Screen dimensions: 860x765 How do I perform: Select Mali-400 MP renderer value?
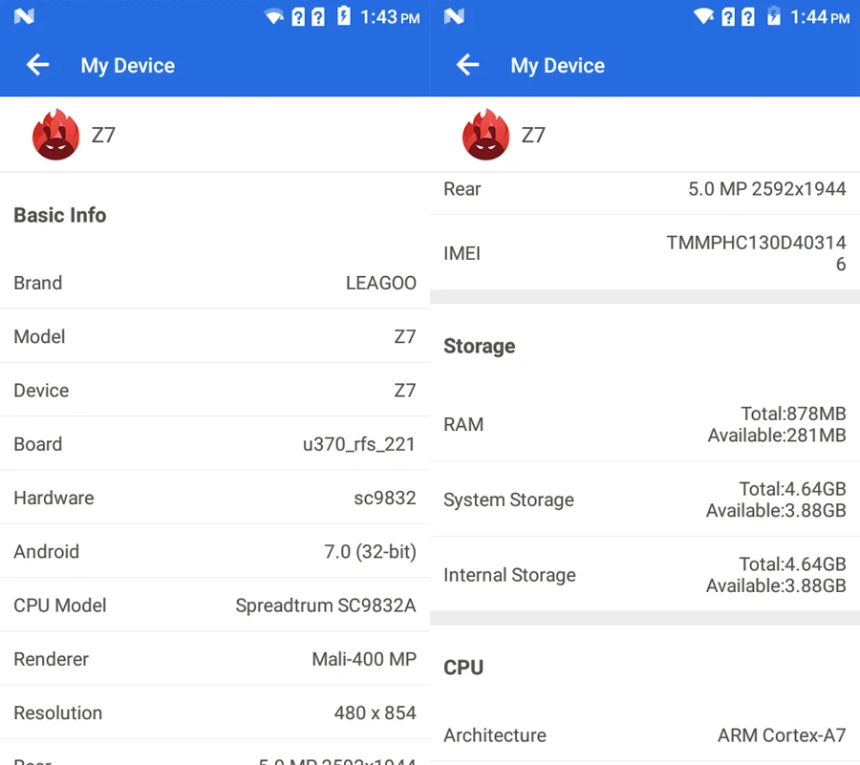(x=364, y=659)
